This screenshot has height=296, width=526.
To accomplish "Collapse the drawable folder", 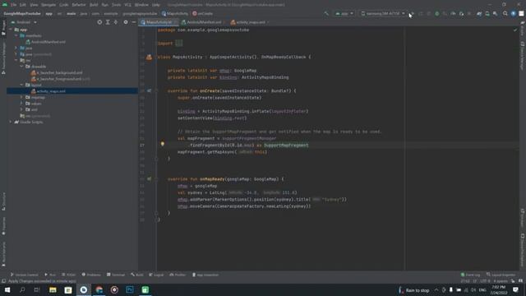I will 22,67.
